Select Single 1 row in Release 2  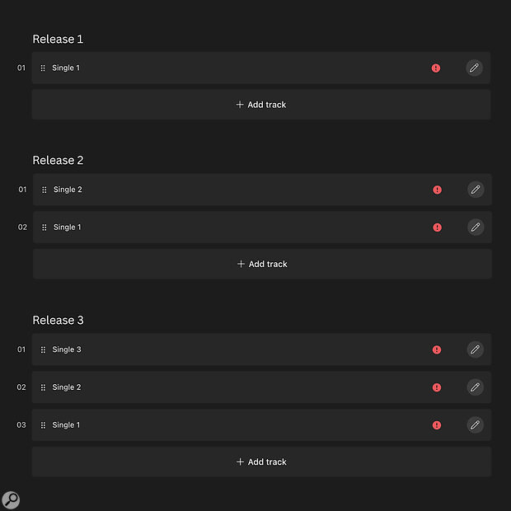(x=231, y=227)
